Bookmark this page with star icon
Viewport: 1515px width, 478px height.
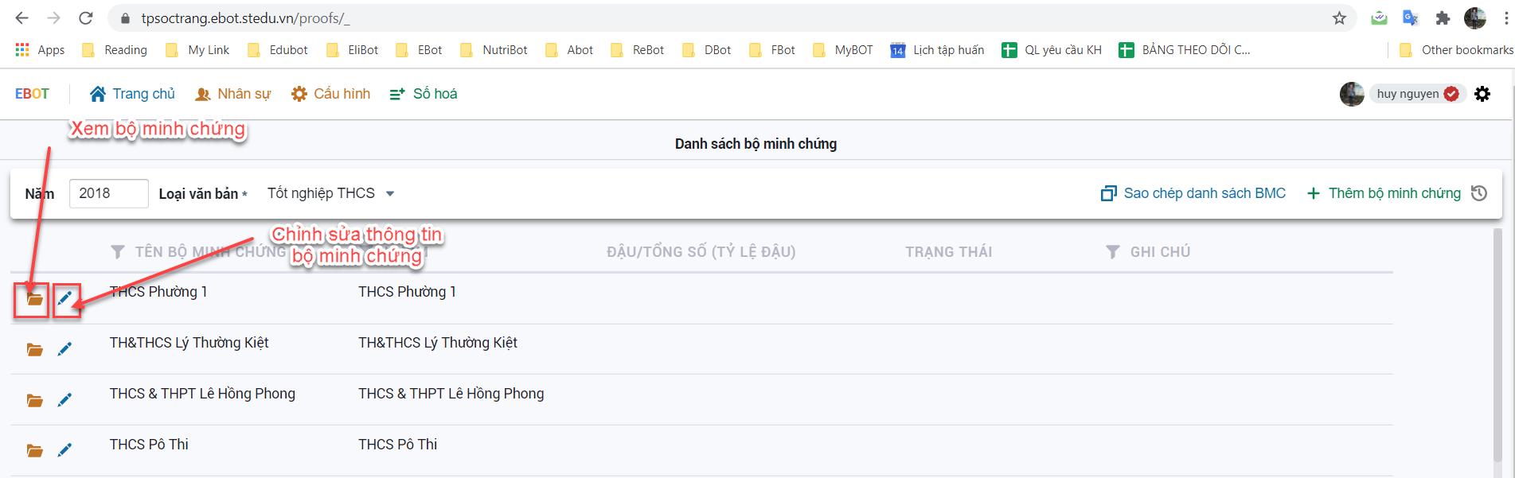coord(1339,18)
